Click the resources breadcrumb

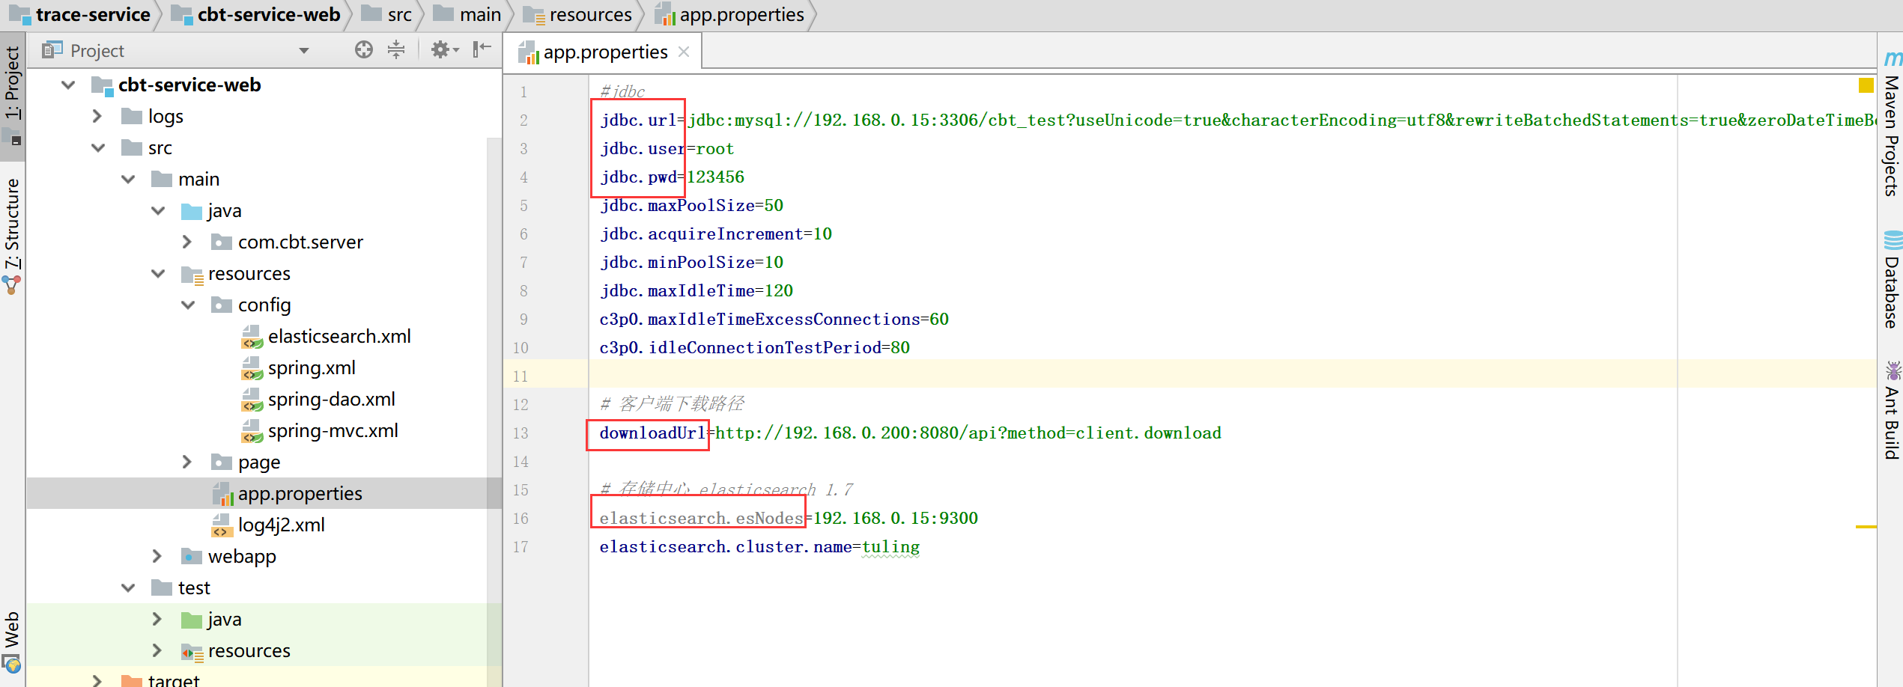point(577,15)
